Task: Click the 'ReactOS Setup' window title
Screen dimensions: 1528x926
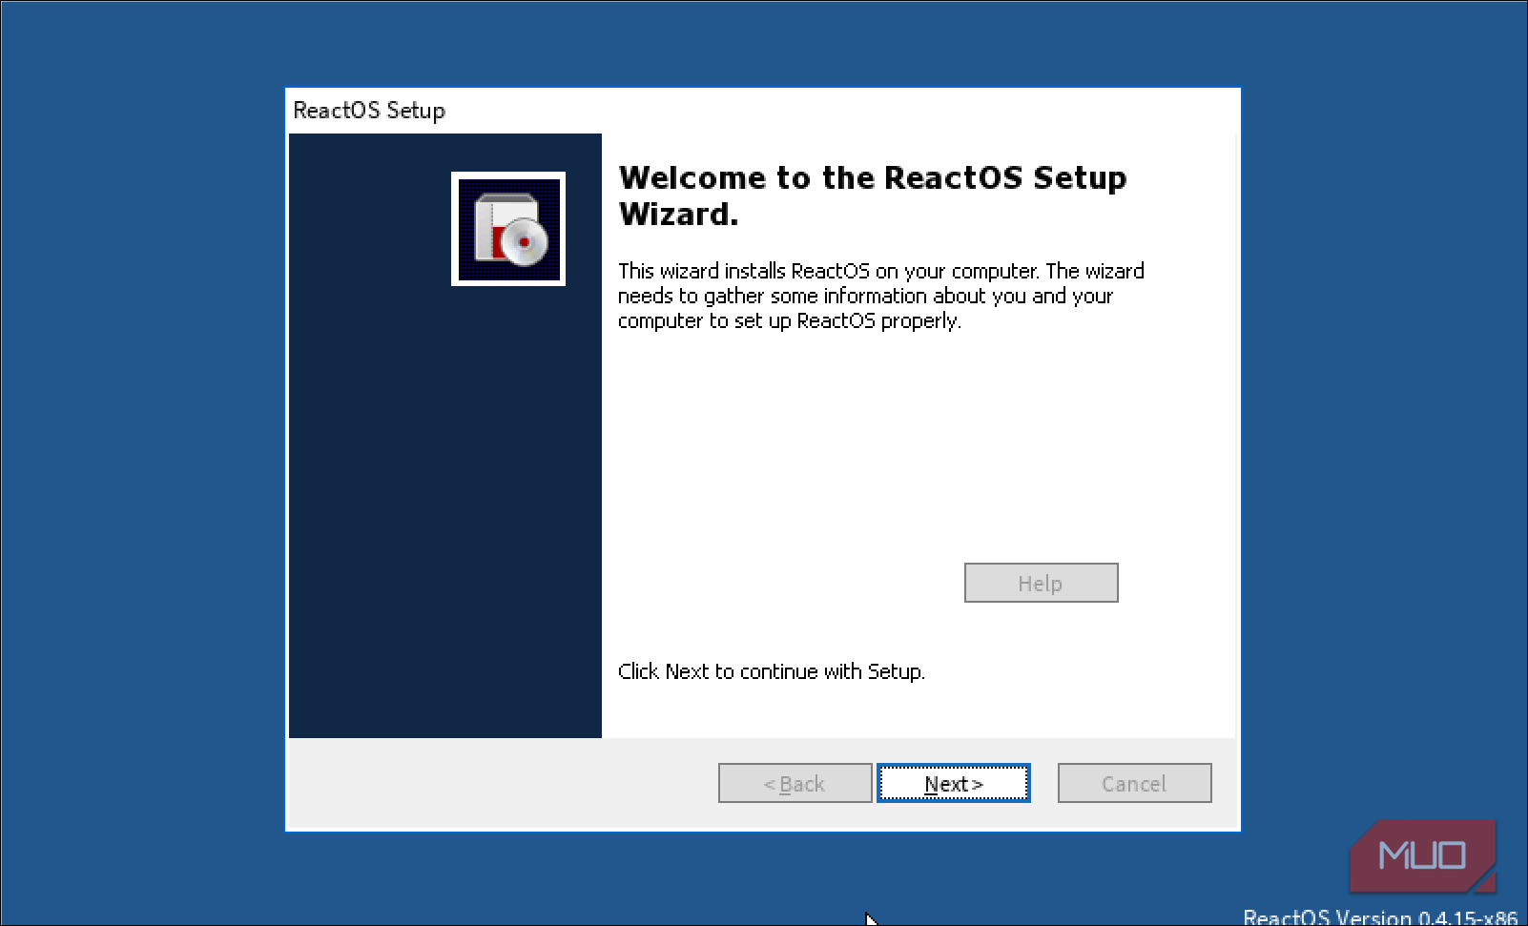Action: pos(369,111)
